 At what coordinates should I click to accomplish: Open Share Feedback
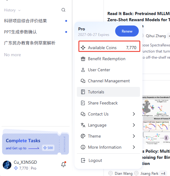pyautogui.click(x=108, y=103)
